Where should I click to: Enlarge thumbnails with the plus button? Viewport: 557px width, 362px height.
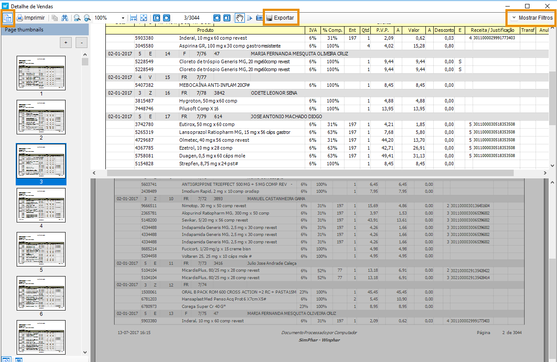66,43
